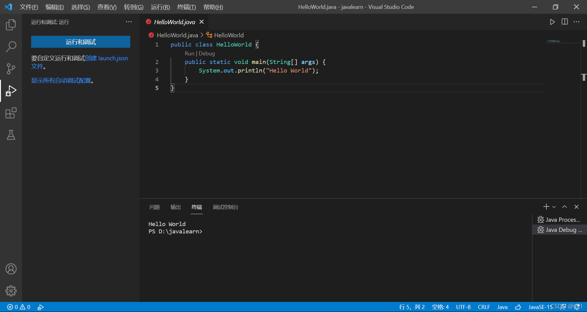This screenshot has height=312, width=587.
Task: Click the 显示所有自动调试配置 link
Action: (61, 80)
